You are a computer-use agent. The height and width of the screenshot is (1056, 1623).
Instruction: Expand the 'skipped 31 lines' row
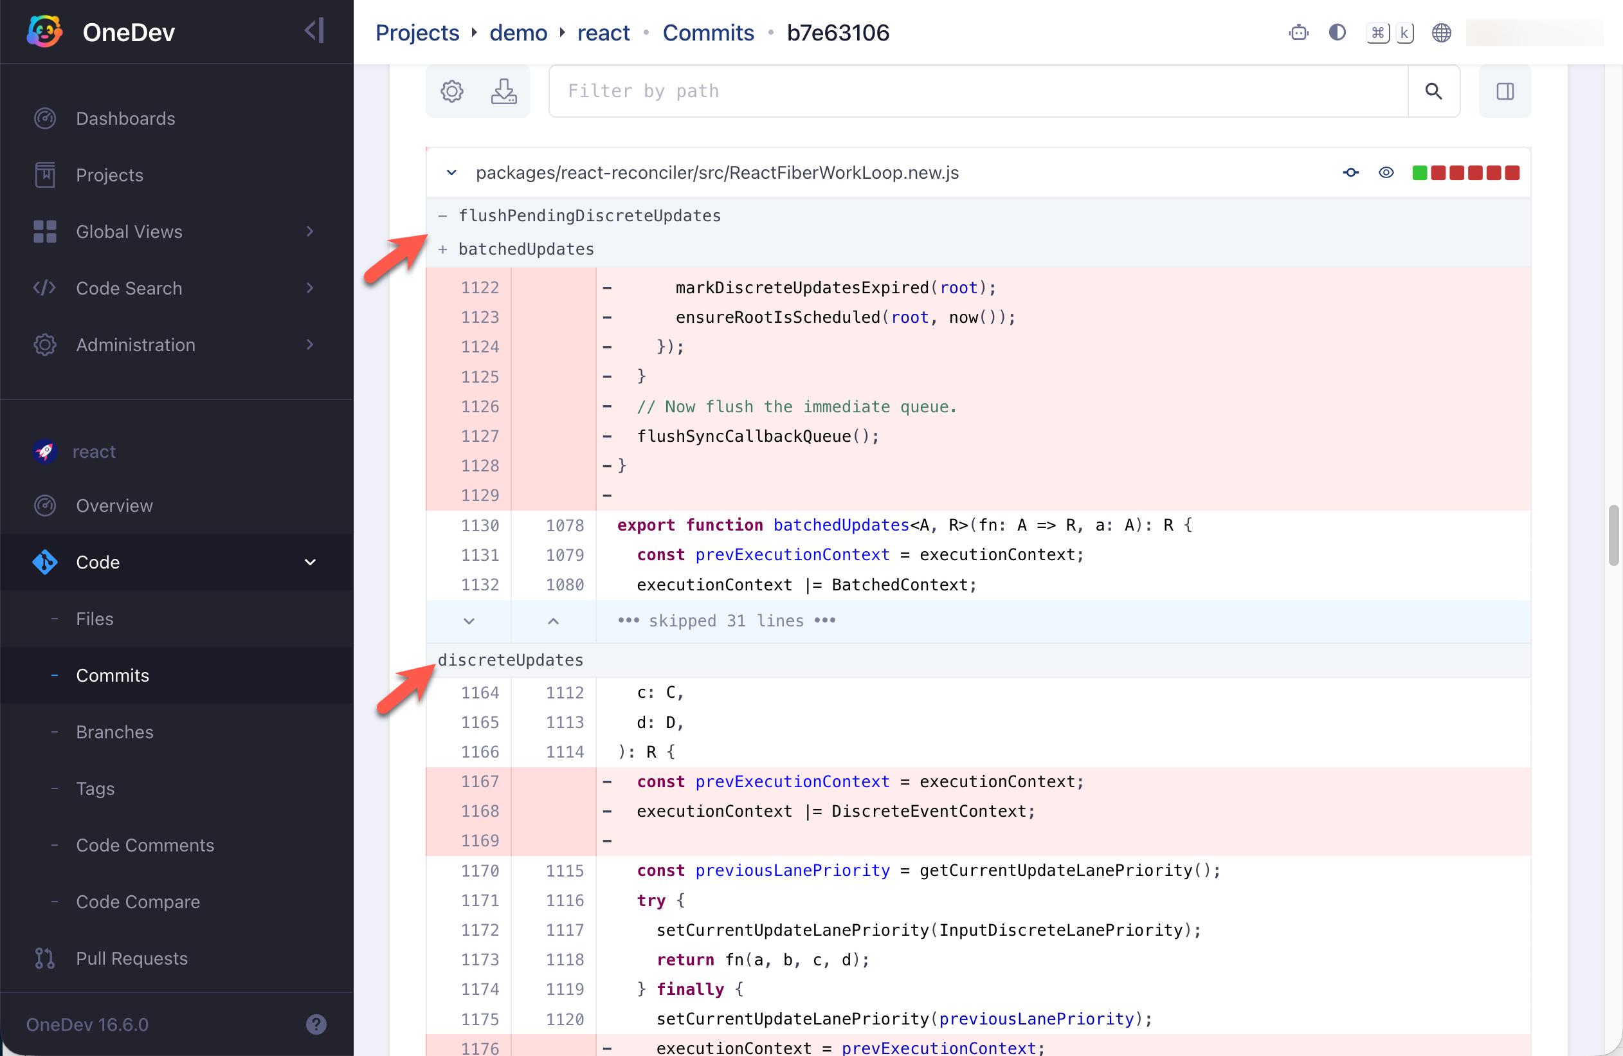pyautogui.click(x=978, y=621)
